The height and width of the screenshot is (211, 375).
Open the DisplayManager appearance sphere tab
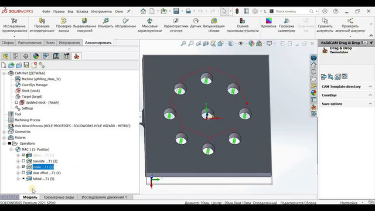click(36, 56)
